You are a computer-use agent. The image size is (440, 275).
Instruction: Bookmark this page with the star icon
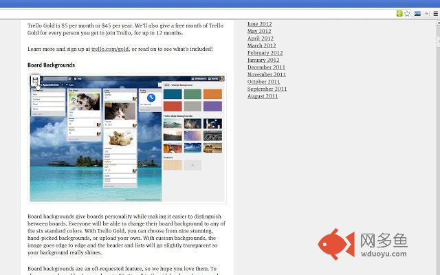point(407,14)
